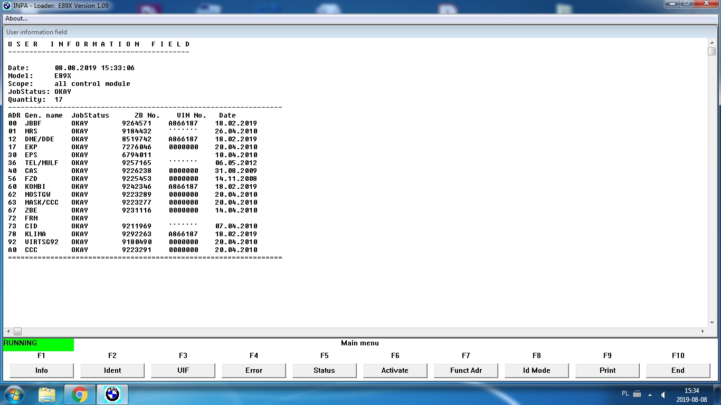Click the E89X model value
The height and width of the screenshot is (405, 721).
(x=63, y=76)
